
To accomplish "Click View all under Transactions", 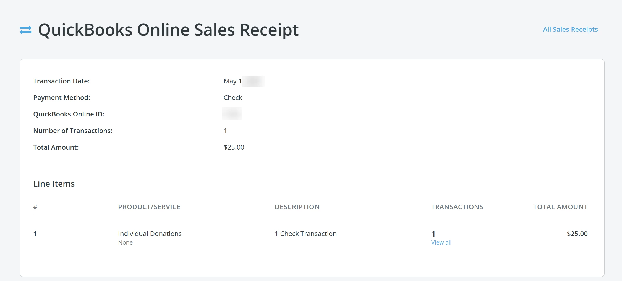I will coord(441,242).
